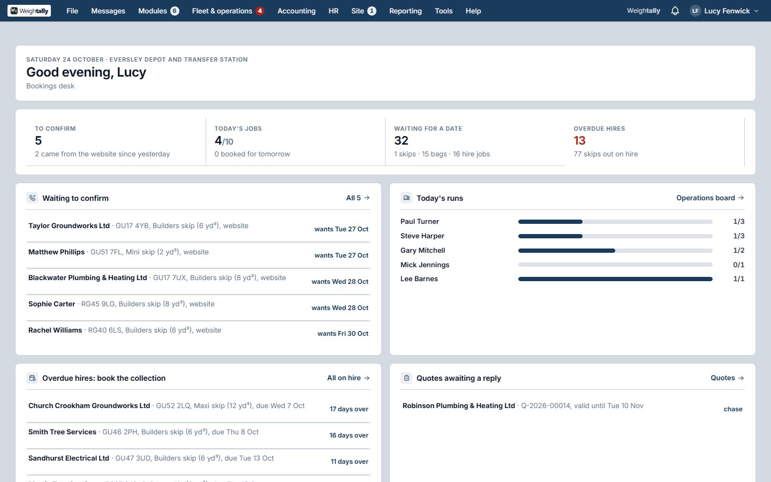Open the HR menu
This screenshot has height=482, width=771.
334,11
